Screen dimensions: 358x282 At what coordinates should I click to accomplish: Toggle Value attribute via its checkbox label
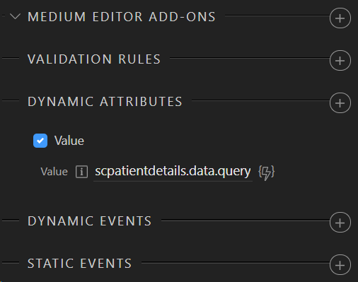click(69, 141)
